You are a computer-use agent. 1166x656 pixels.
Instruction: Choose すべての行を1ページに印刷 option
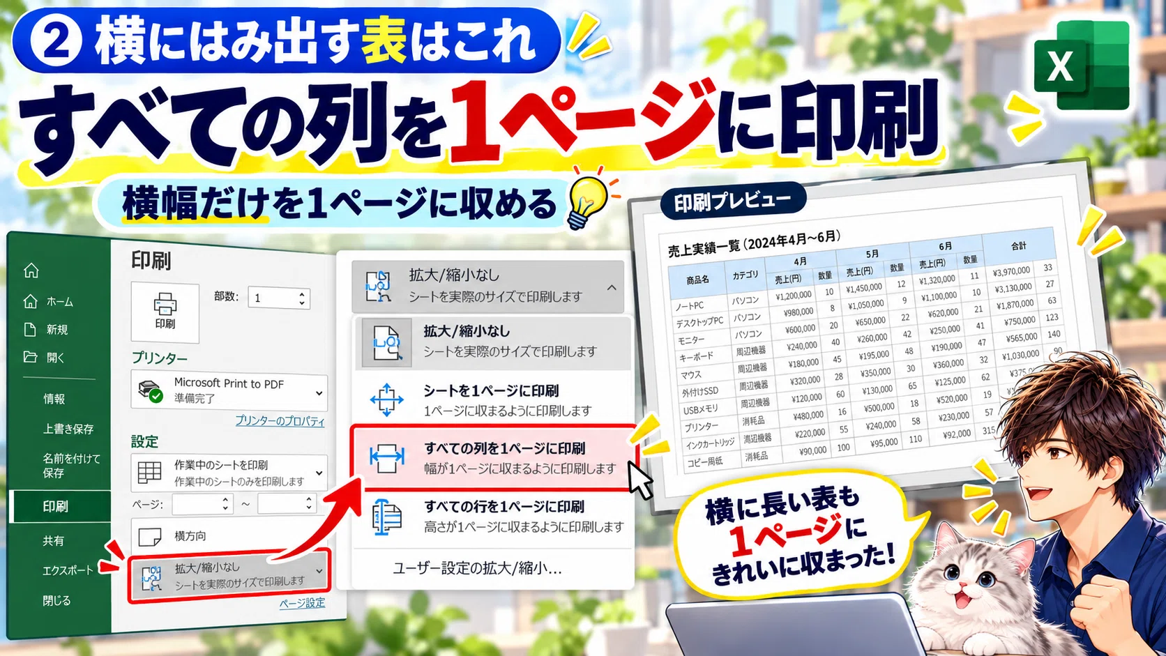point(493,517)
